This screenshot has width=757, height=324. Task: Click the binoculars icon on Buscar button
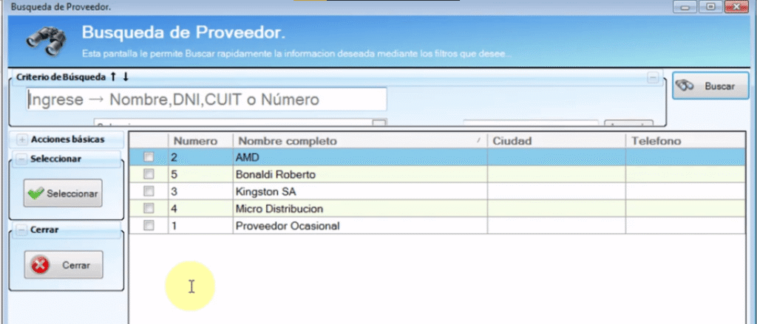click(686, 86)
